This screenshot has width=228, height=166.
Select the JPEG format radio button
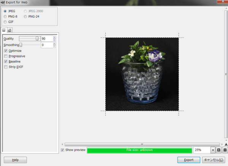(5, 11)
